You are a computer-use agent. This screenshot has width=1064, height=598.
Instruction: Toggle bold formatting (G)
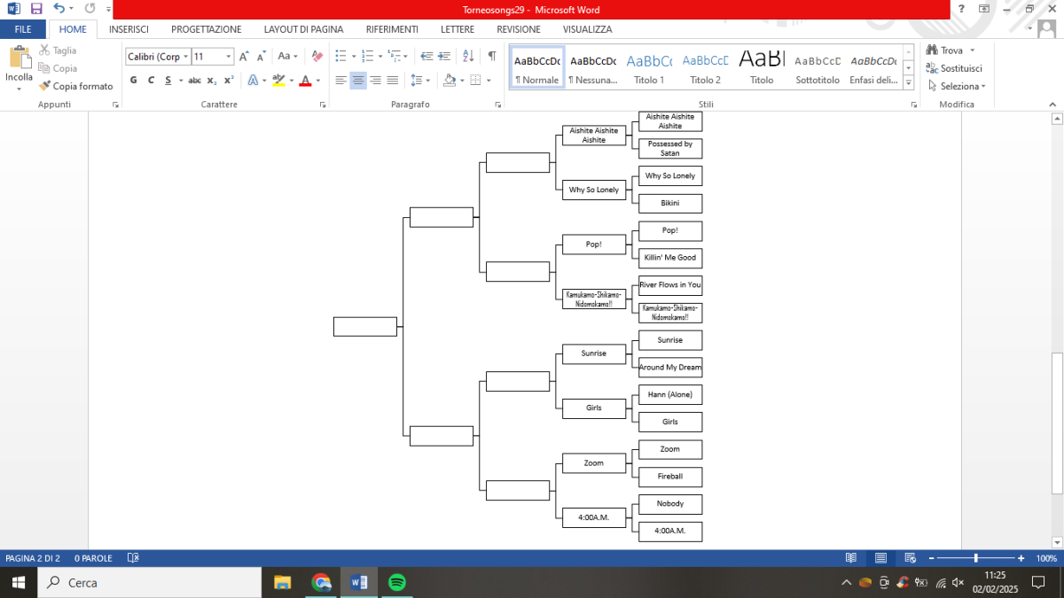134,80
